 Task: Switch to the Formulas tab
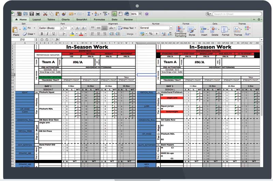(99, 20)
